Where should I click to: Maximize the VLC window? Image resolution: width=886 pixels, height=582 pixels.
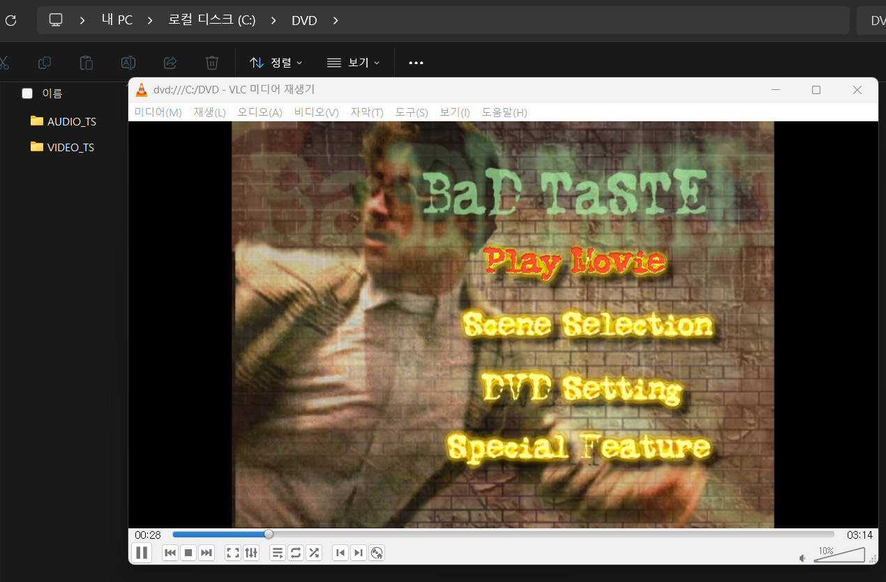point(816,90)
